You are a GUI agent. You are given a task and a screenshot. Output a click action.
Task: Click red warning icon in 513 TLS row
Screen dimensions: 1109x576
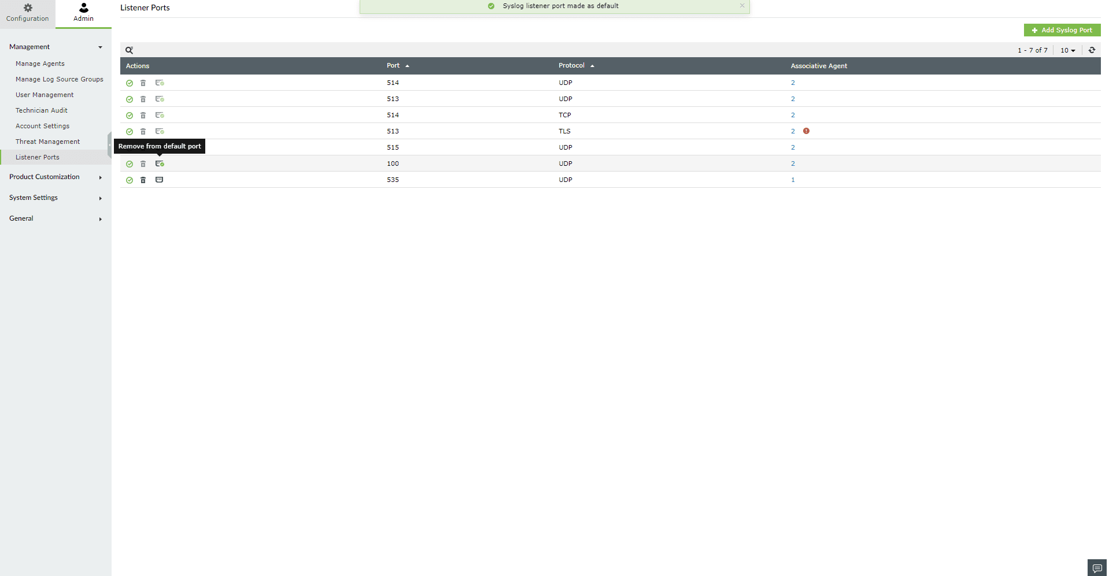click(x=806, y=131)
